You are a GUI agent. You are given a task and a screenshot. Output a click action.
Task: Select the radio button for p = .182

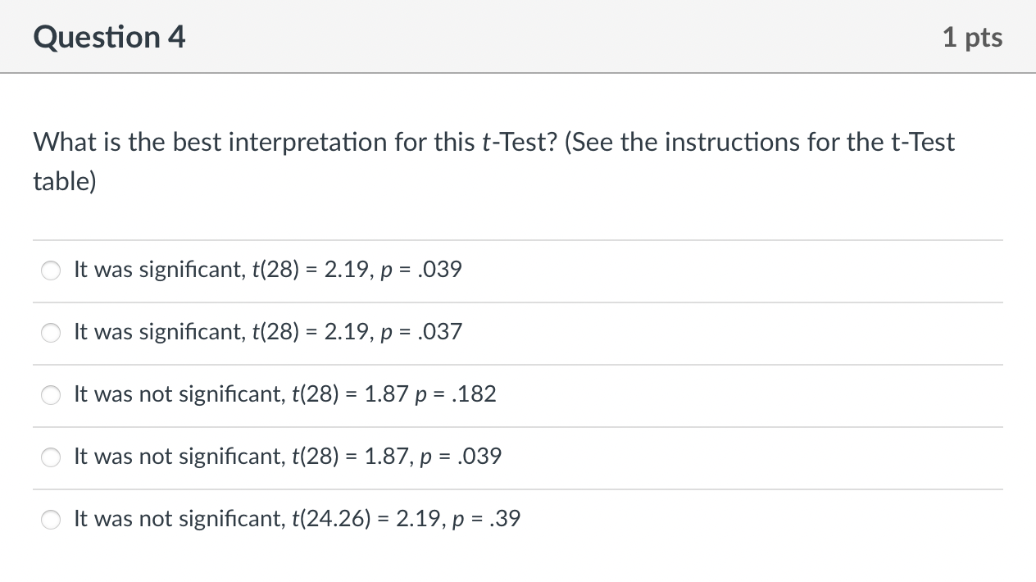[51, 395]
